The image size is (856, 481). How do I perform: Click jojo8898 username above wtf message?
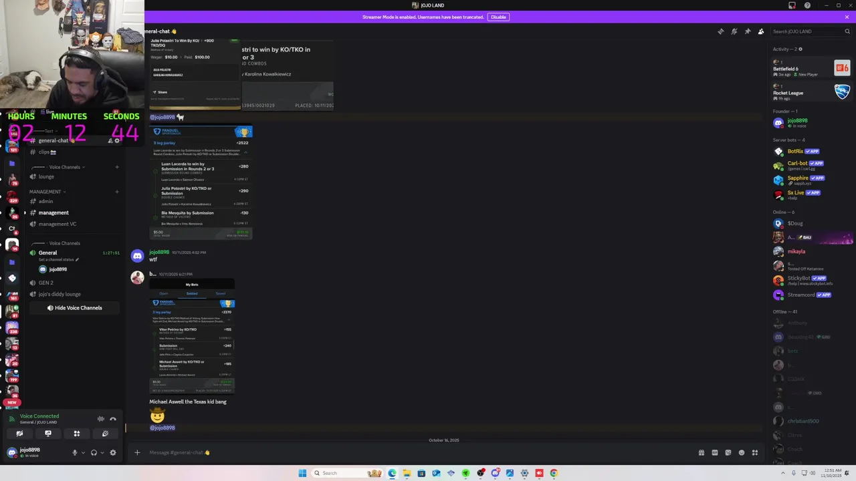159,252
